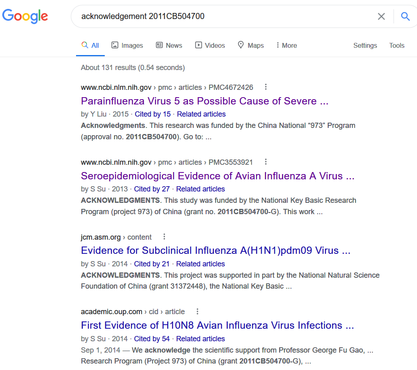Click jcm.asm.org › content breadcrumb
The image size is (417, 370).
click(116, 237)
